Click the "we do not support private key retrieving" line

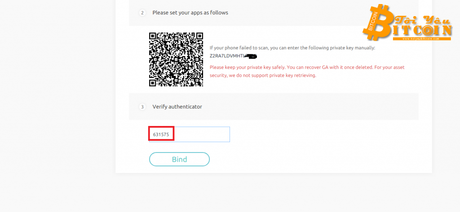click(263, 75)
